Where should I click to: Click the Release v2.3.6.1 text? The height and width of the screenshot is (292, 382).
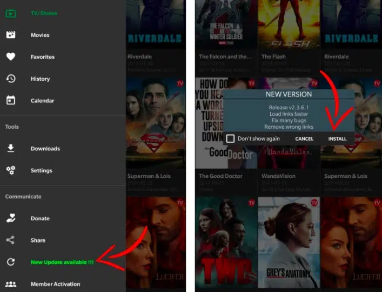[x=289, y=107]
